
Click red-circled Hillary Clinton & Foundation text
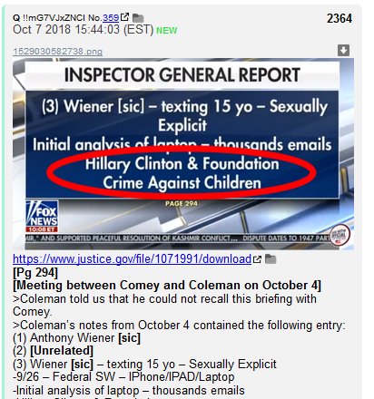point(182,164)
